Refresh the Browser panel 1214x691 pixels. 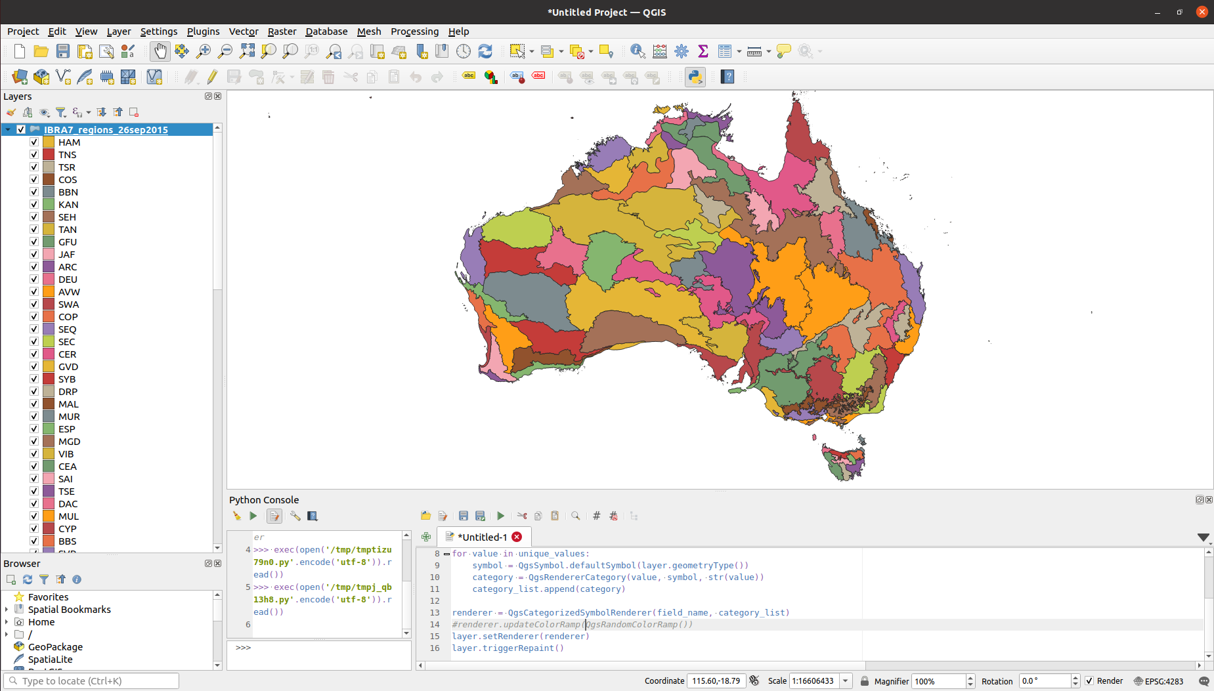point(28,579)
